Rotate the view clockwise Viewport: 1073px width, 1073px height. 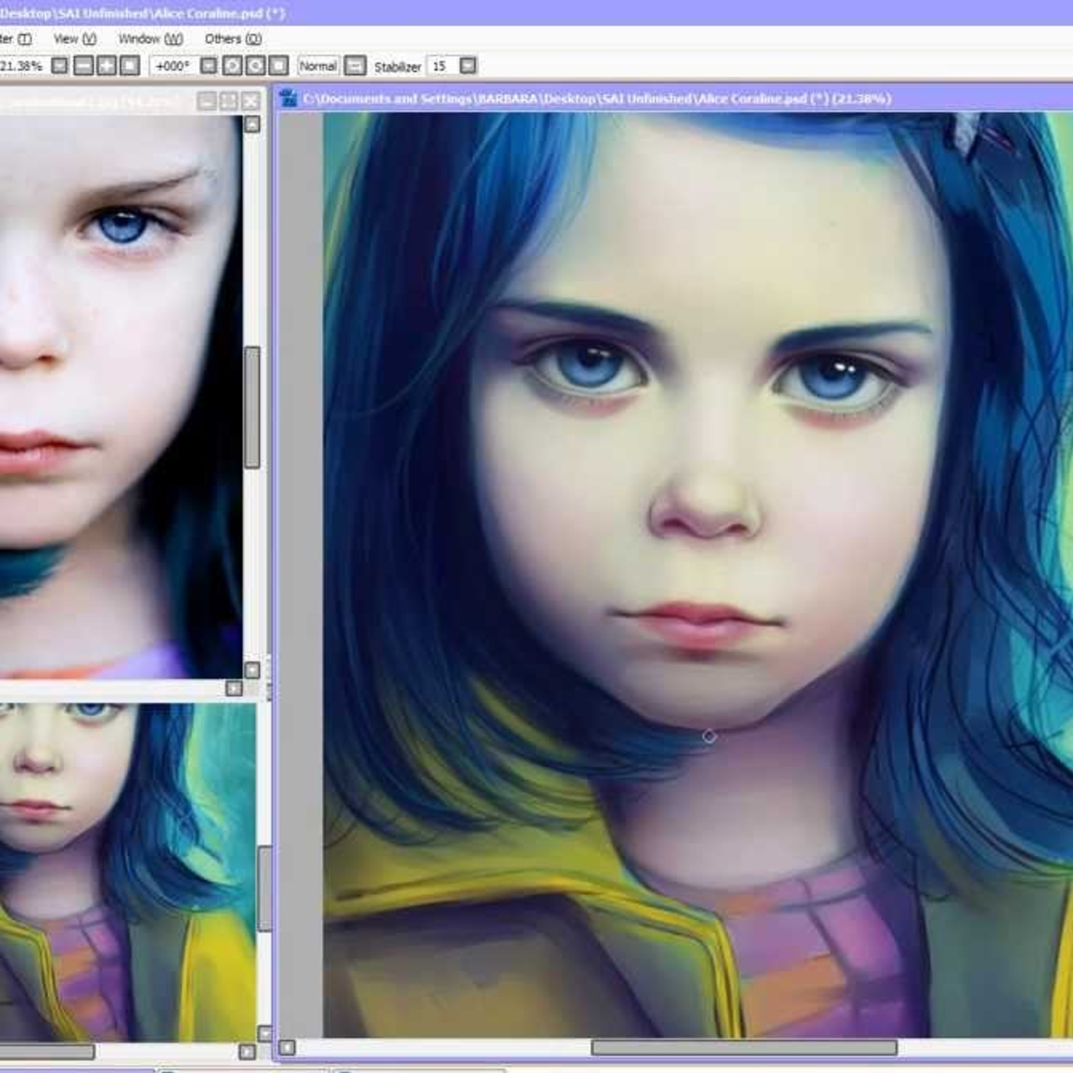pyautogui.click(x=256, y=66)
